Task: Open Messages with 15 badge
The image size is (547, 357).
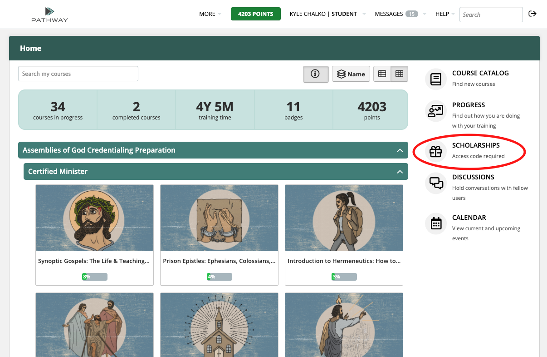Action: 400,14
